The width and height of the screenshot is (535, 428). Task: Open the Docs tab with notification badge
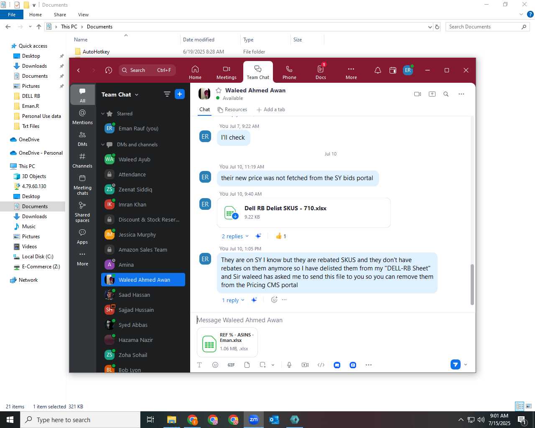321,72
